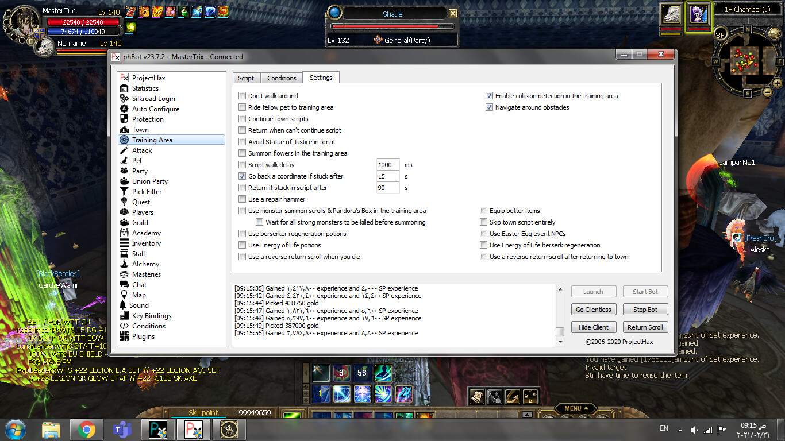Toggle Use a repair hammer option

click(x=243, y=199)
